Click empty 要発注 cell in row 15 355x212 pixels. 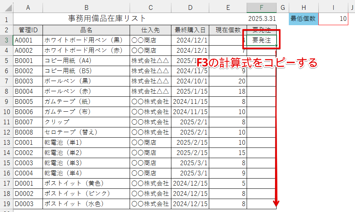coord(262,163)
